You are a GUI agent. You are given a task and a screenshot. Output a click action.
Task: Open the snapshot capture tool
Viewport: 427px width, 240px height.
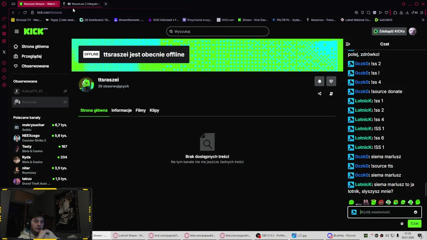[x=368, y=13]
